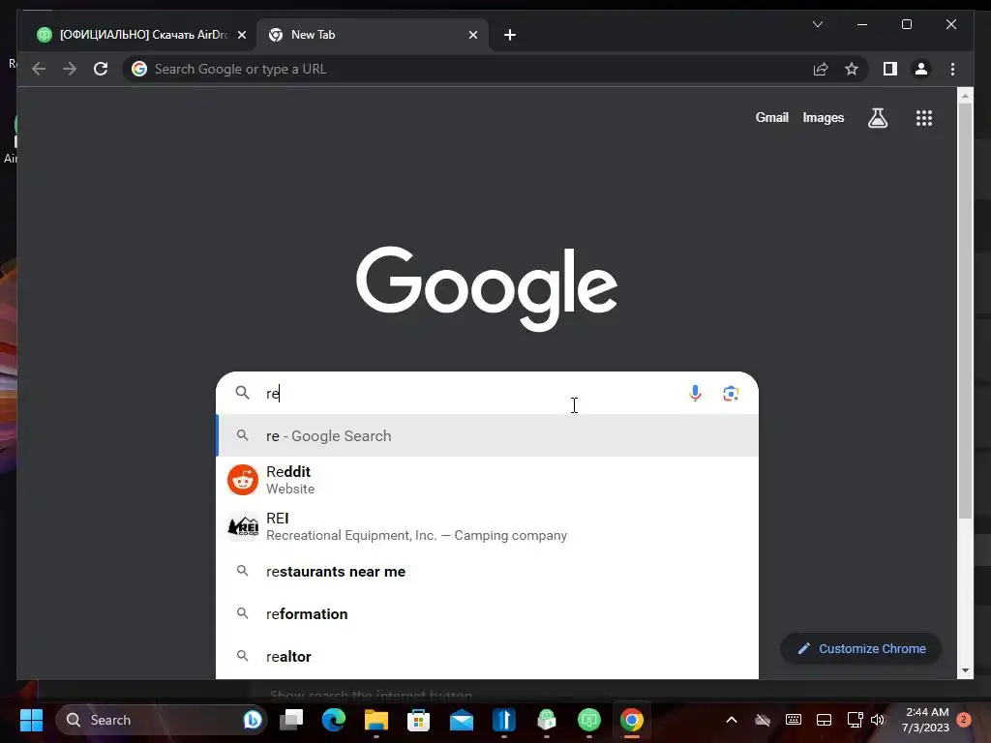Click the Chrome taskbar icon
Viewport: 991px width, 743px height.
pos(631,720)
